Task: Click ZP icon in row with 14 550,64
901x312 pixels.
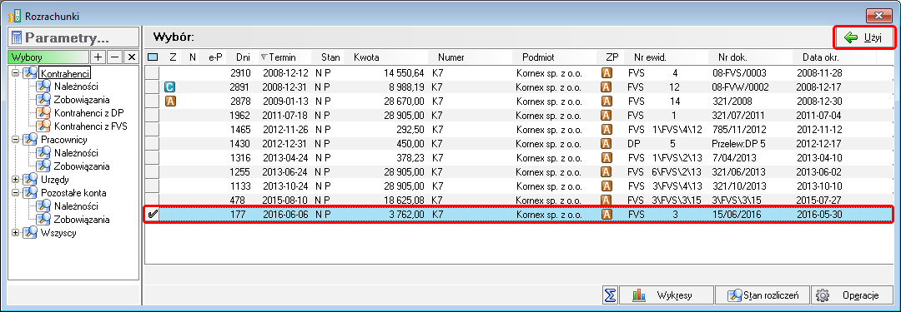Action: 607,73
